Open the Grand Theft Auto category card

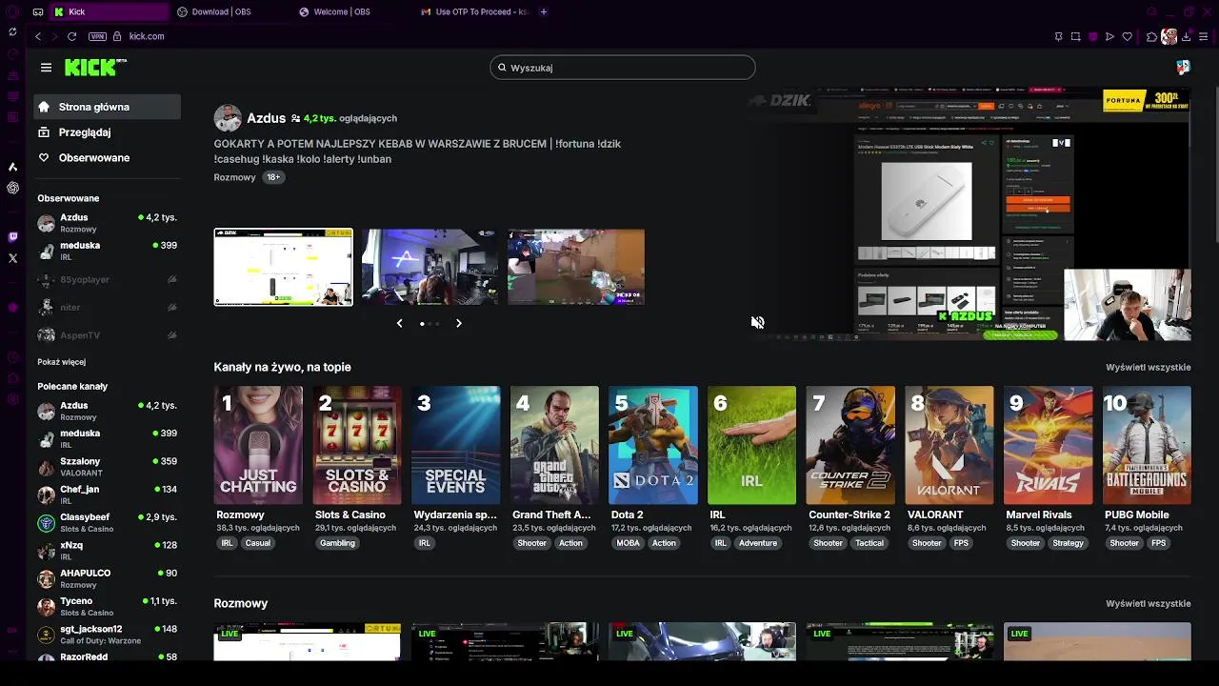[x=554, y=445]
